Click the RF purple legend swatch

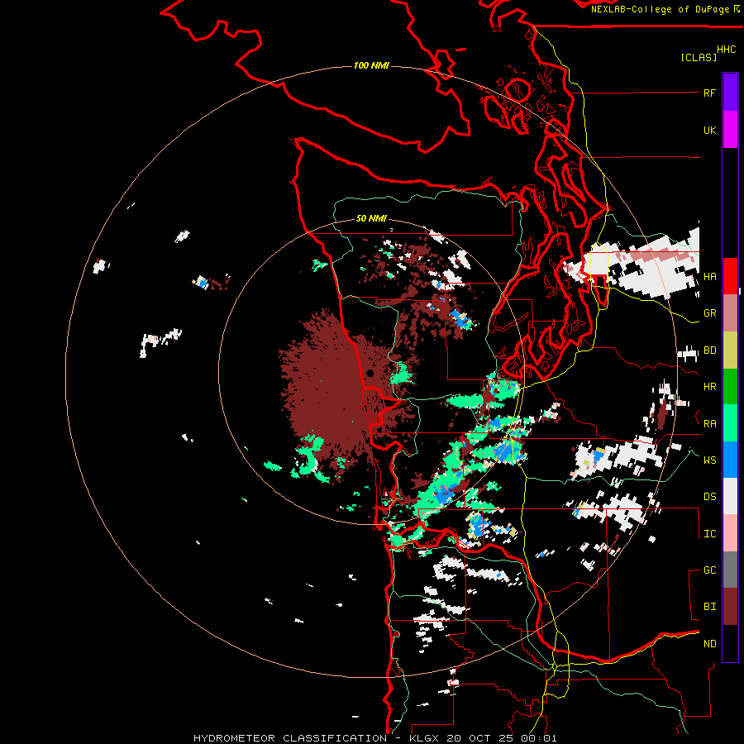tap(730, 92)
